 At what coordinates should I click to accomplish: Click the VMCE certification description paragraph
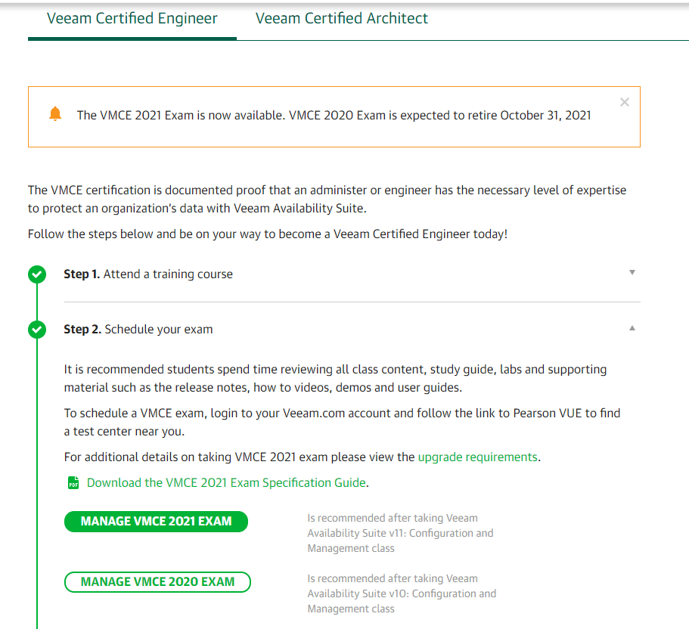click(x=327, y=199)
